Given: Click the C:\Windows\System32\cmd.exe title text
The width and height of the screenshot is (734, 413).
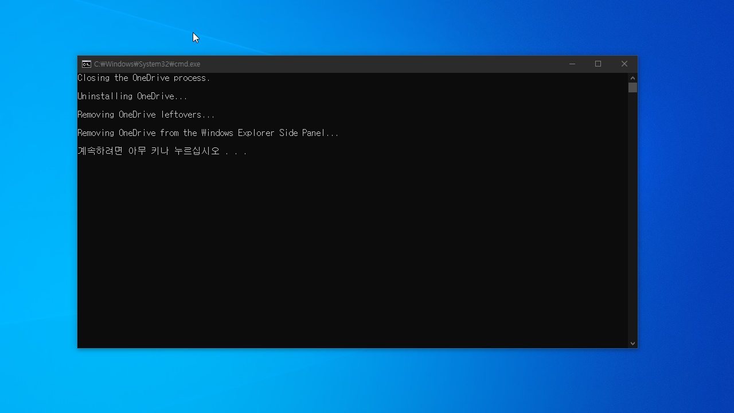Looking at the screenshot, I should click(x=147, y=64).
